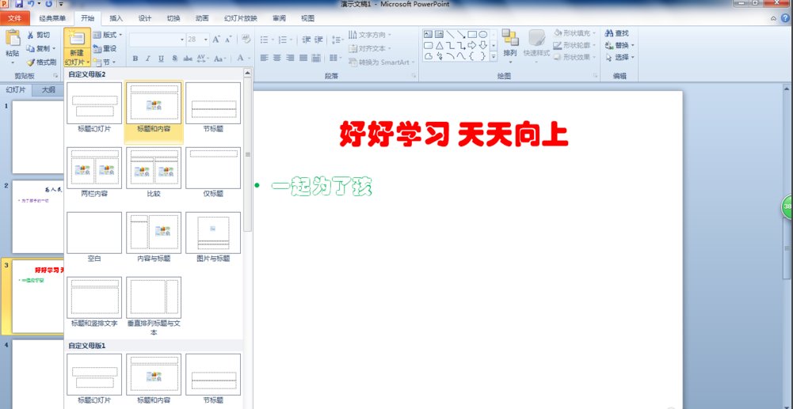This screenshot has height=409, width=793.
Task: Click the Undo arrow in quick access toolbar
Action: [31, 4]
